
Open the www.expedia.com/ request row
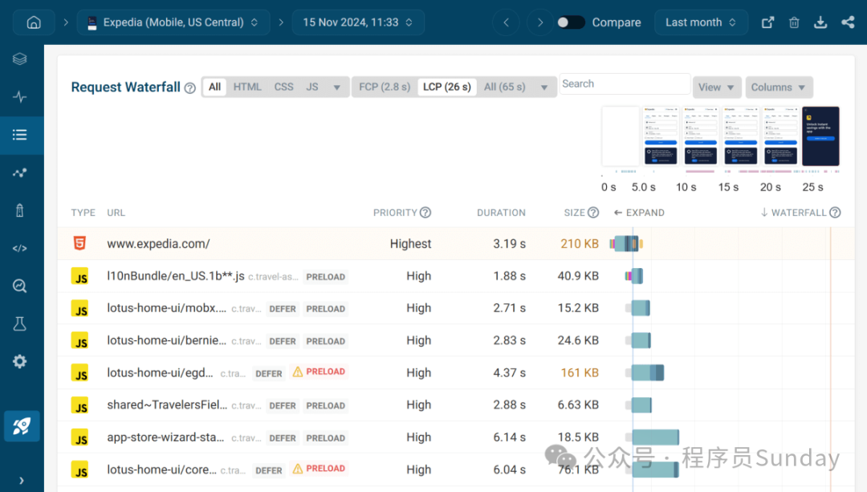[456, 244]
